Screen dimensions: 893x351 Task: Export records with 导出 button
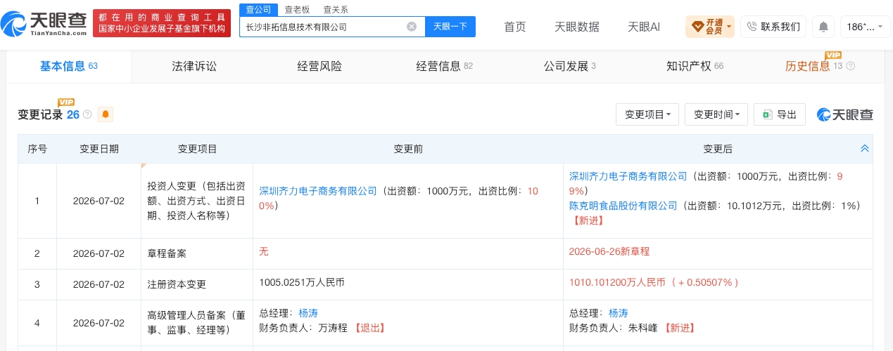[780, 114]
